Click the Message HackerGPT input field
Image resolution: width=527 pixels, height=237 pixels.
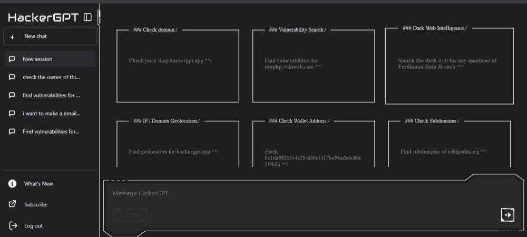tap(300, 193)
